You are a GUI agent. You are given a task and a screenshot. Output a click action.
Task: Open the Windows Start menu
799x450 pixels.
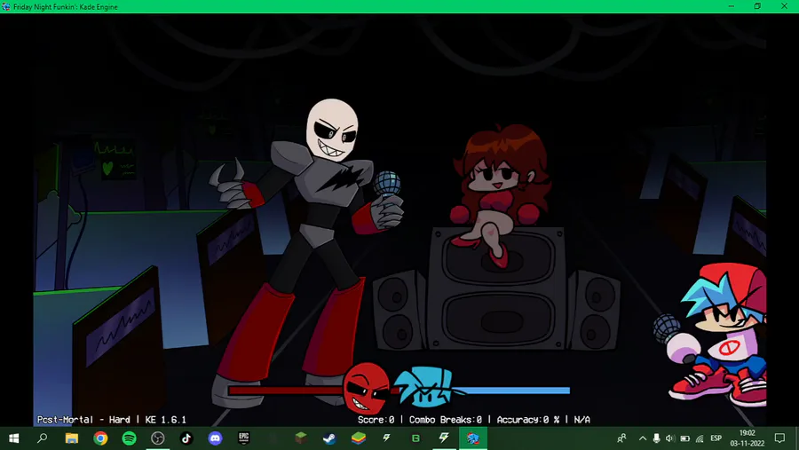[13, 438]
